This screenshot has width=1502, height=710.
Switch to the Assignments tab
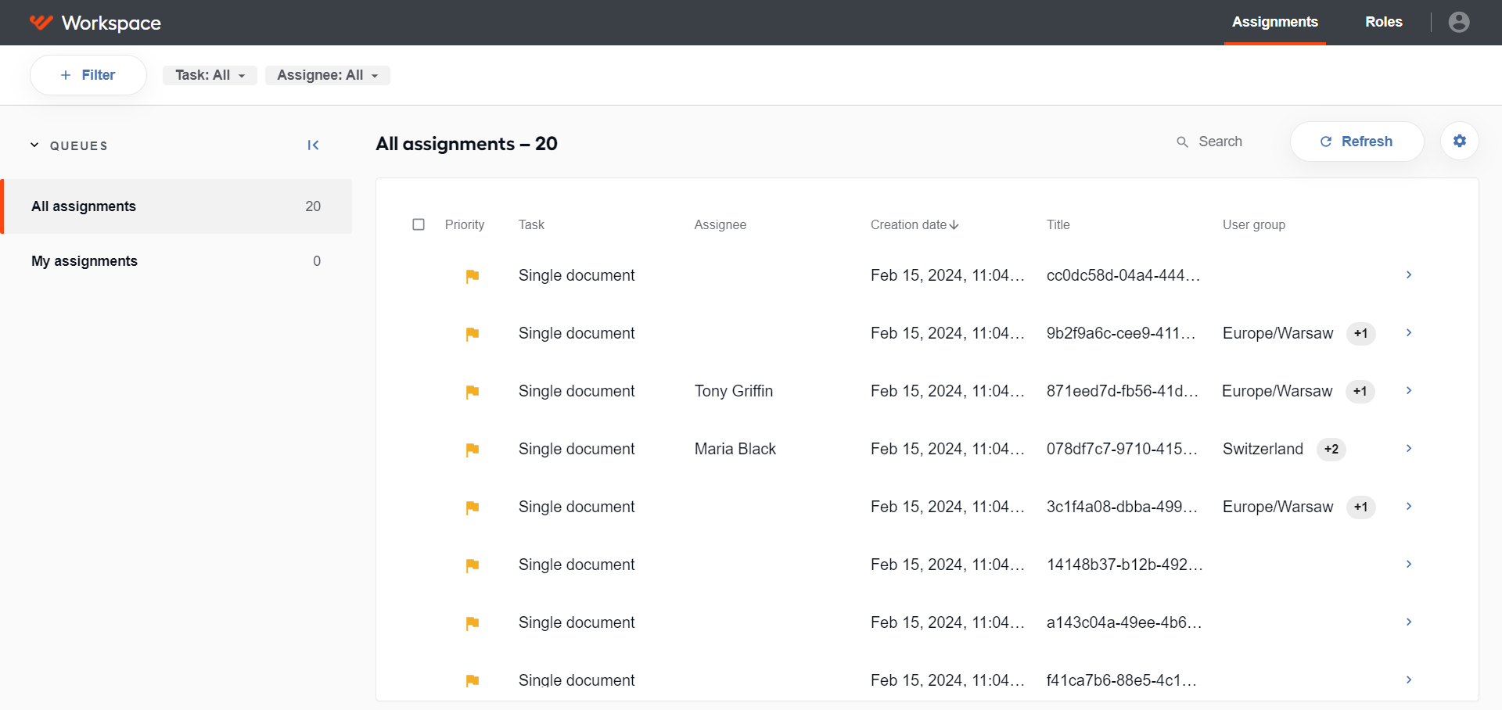[x=1275, y=22]
